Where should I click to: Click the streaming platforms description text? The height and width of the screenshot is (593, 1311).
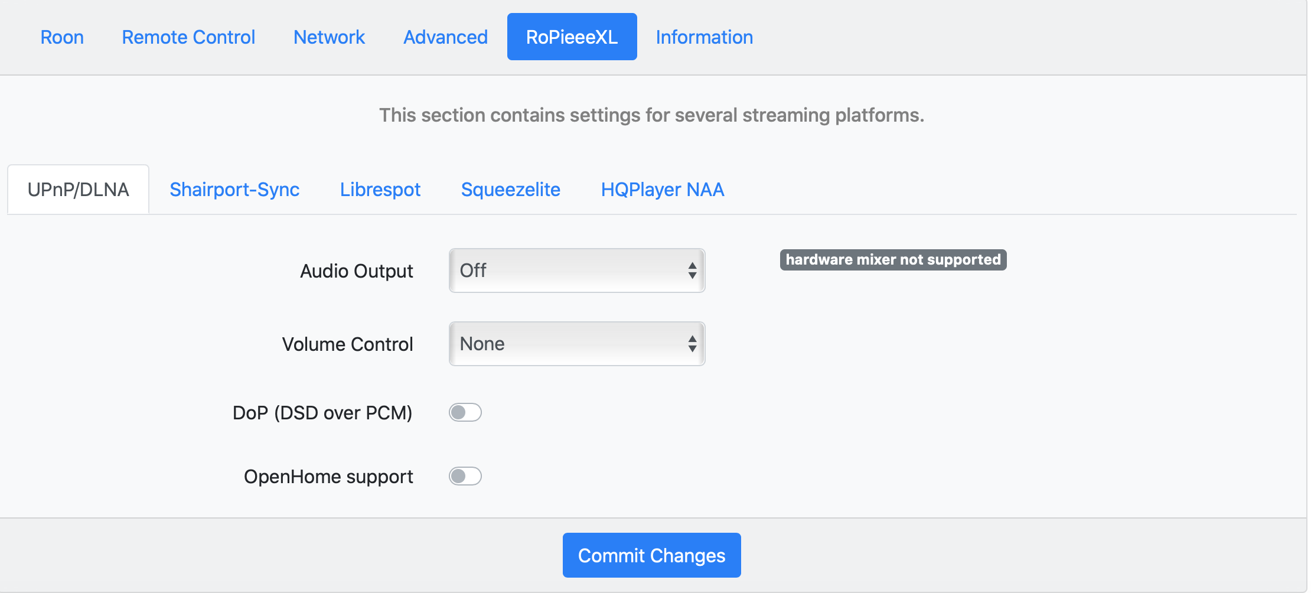coord(651,115)
